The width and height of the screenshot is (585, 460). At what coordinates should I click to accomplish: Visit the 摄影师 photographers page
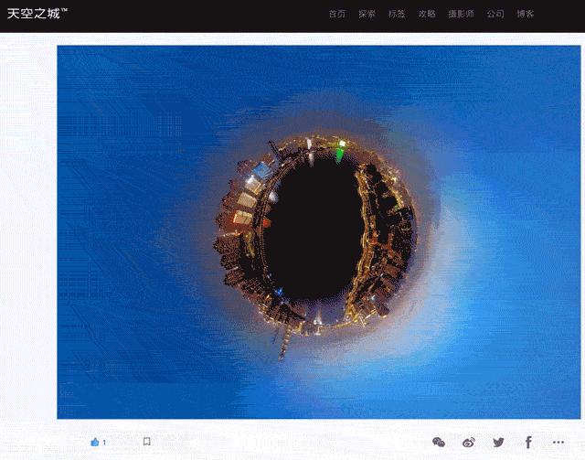[x=461, y=15]
